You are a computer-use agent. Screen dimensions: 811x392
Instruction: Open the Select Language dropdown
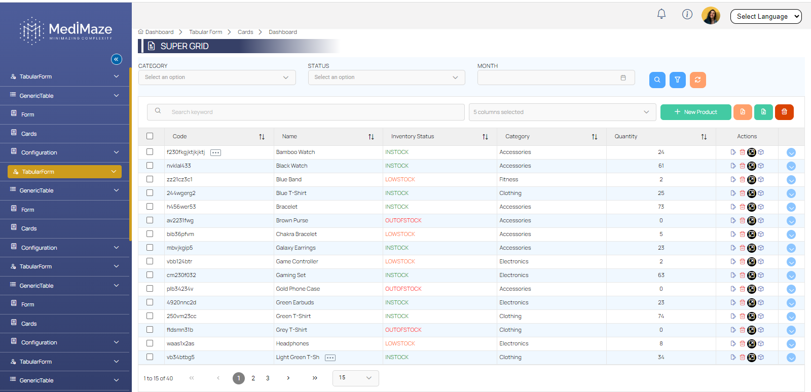coord(765,16)
